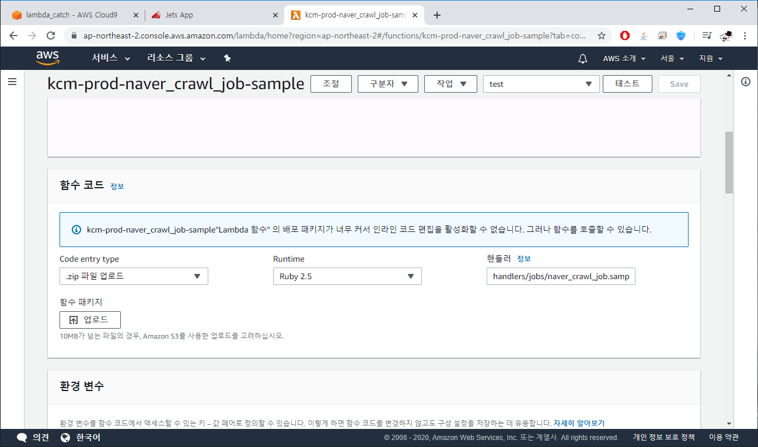This screenshot has width=758, height=447.
Task: Click the browser back arrow
Action: pyautogui.click(x=13, y=36)
